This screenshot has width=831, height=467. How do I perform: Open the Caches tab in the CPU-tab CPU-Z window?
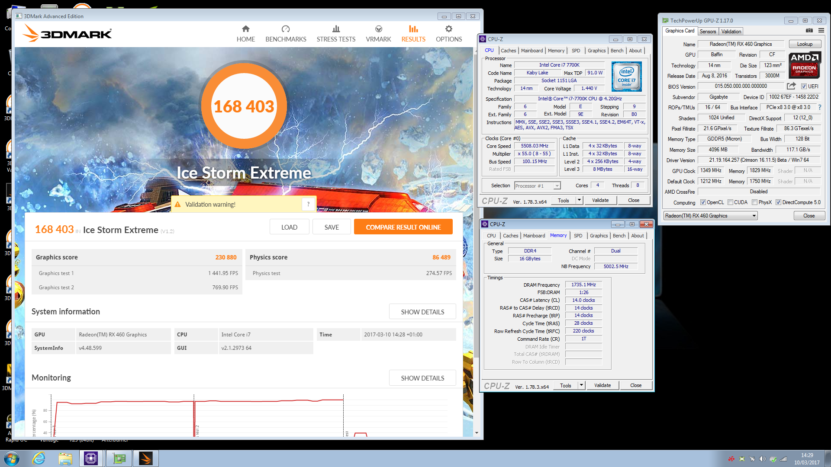tap(508, 51)
